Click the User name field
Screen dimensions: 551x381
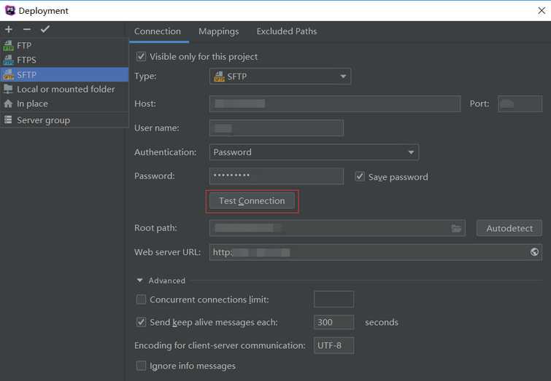point(277,128)
